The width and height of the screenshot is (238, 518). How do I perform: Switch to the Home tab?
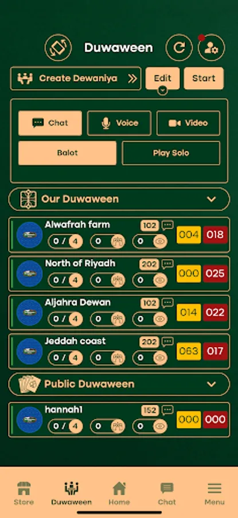click(x=119, y=493)
